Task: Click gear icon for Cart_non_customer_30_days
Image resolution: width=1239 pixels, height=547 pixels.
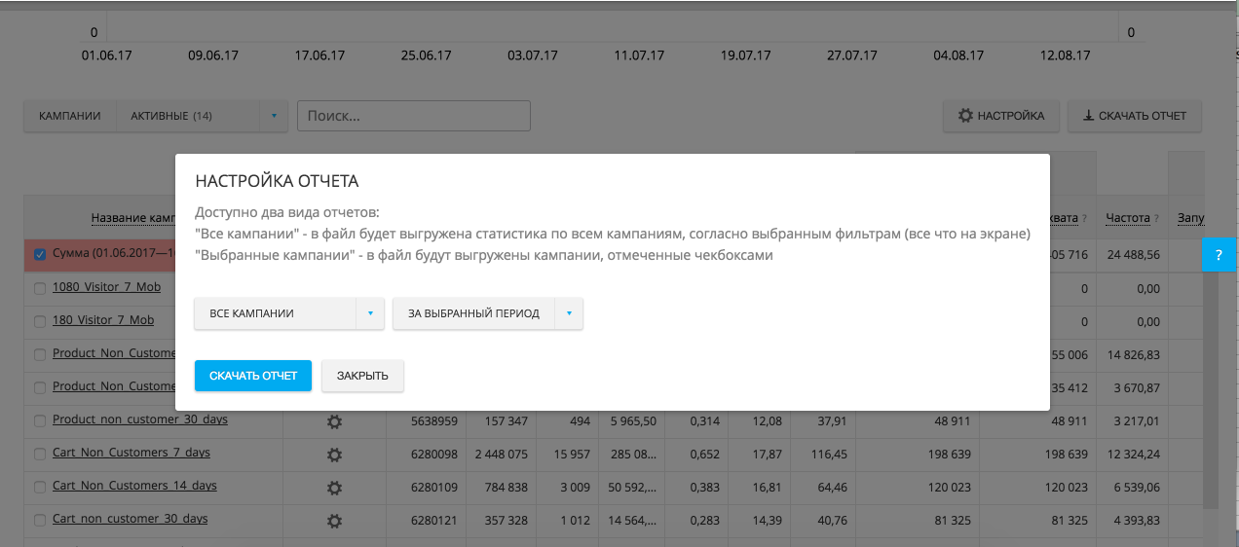Action: (334, 521)
